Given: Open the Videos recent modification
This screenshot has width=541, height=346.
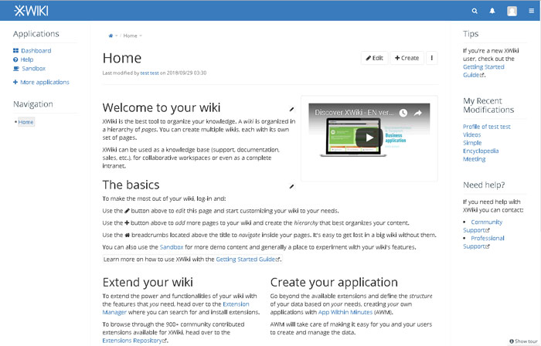Looking at the screenshot, I should tap(471, 134).
